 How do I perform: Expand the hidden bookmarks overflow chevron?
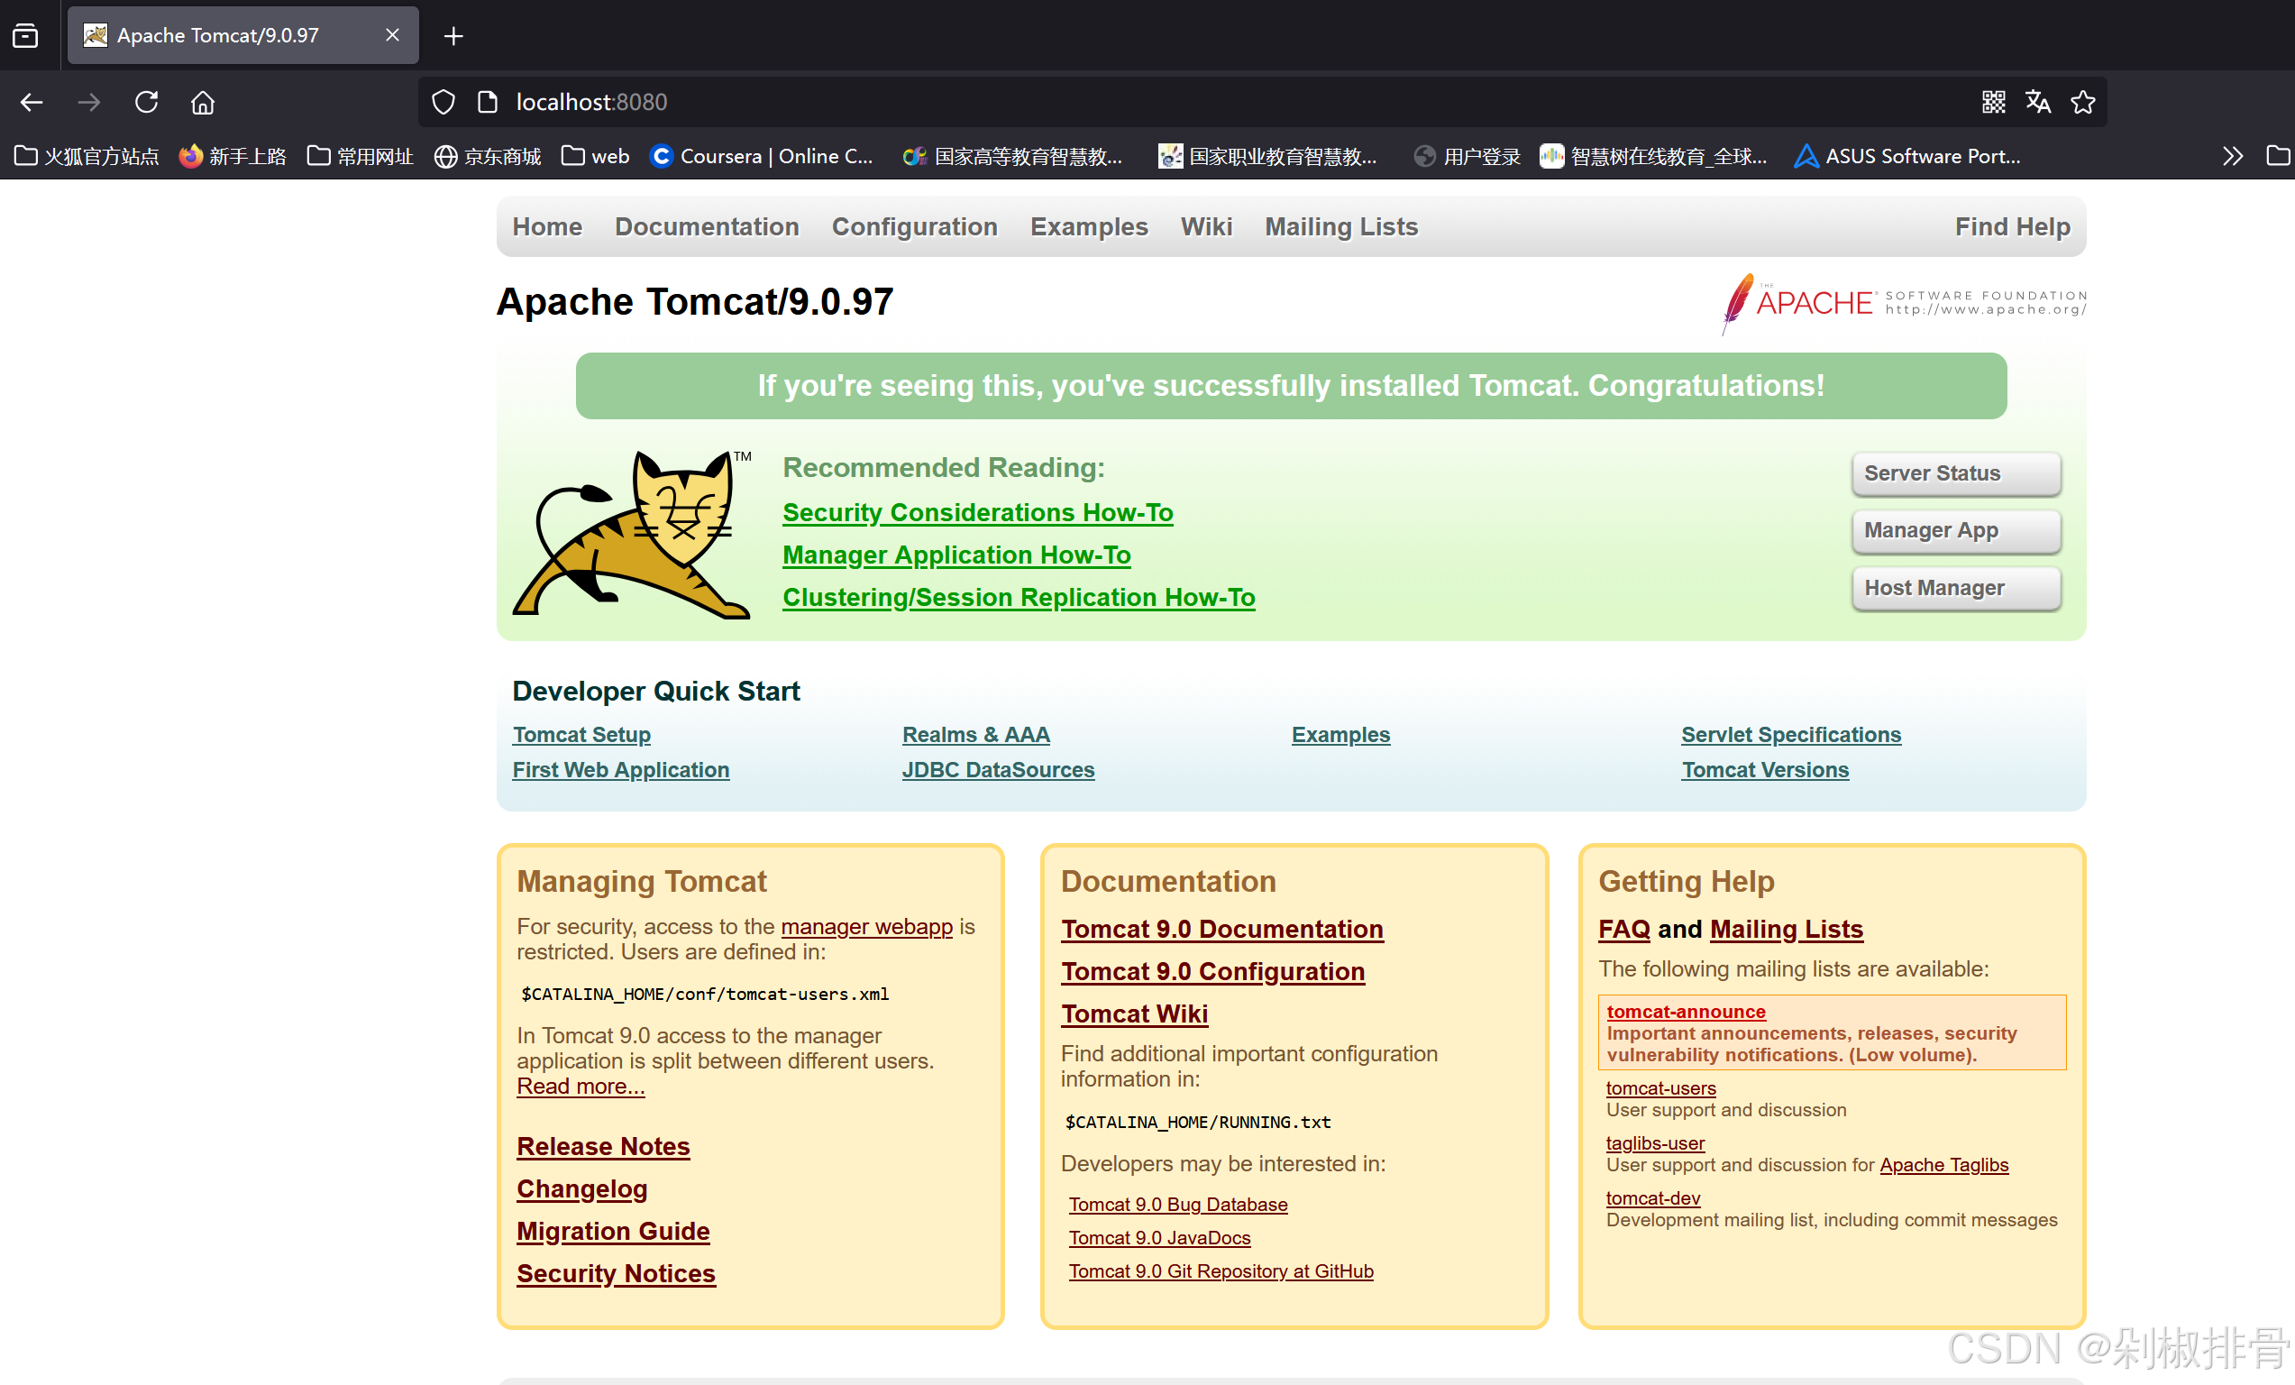pyautogui.click(x=2232, y=156)
